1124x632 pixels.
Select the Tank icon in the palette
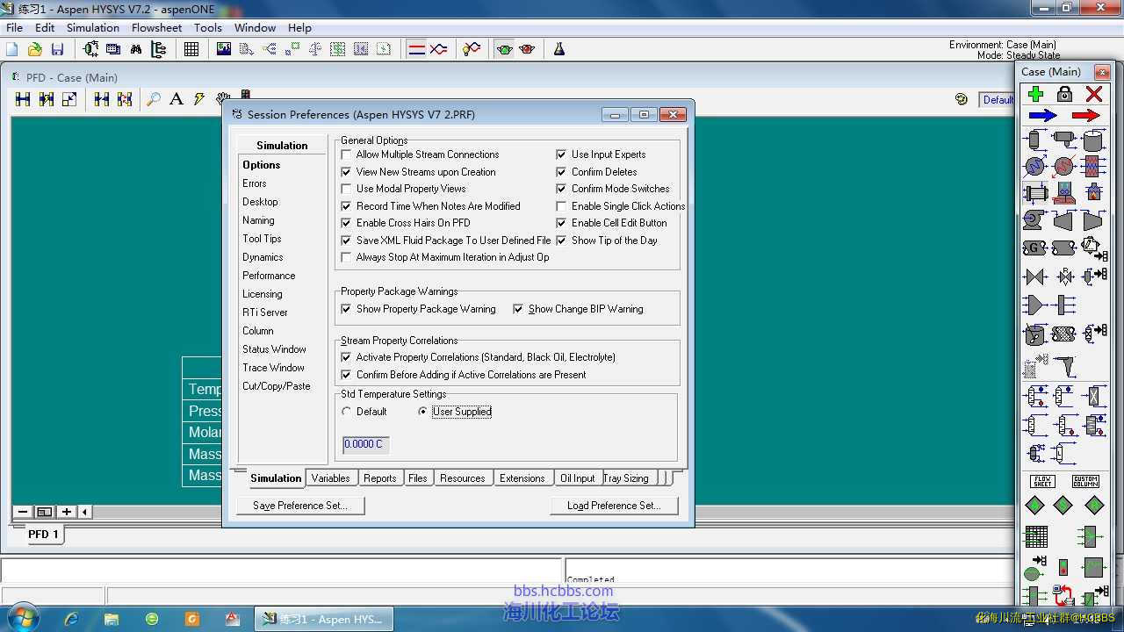[1093, 140]
